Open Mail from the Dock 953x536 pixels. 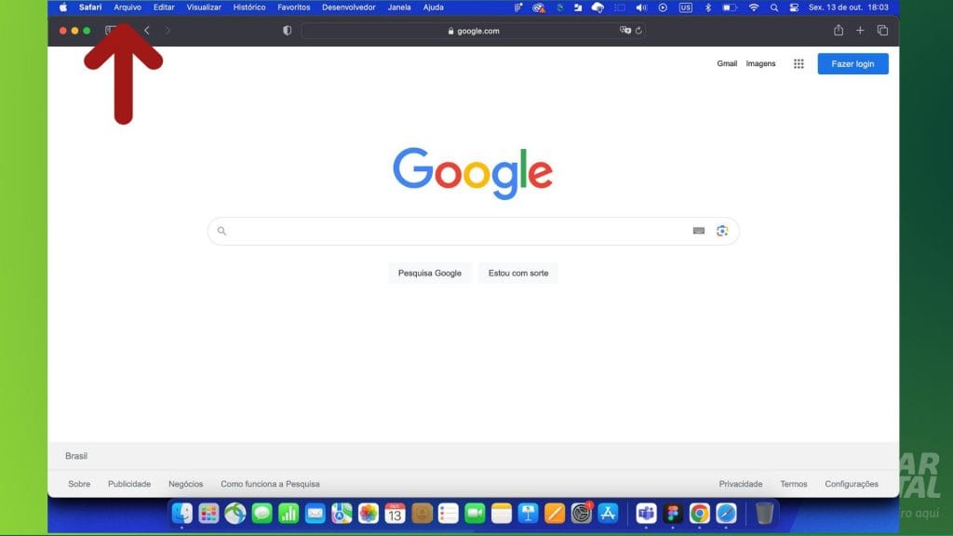tap(315, 514)
